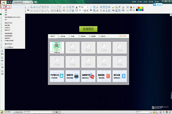Pick the light blue color swatch
This screenshot has width=172, height=114.
click(139, 10)
